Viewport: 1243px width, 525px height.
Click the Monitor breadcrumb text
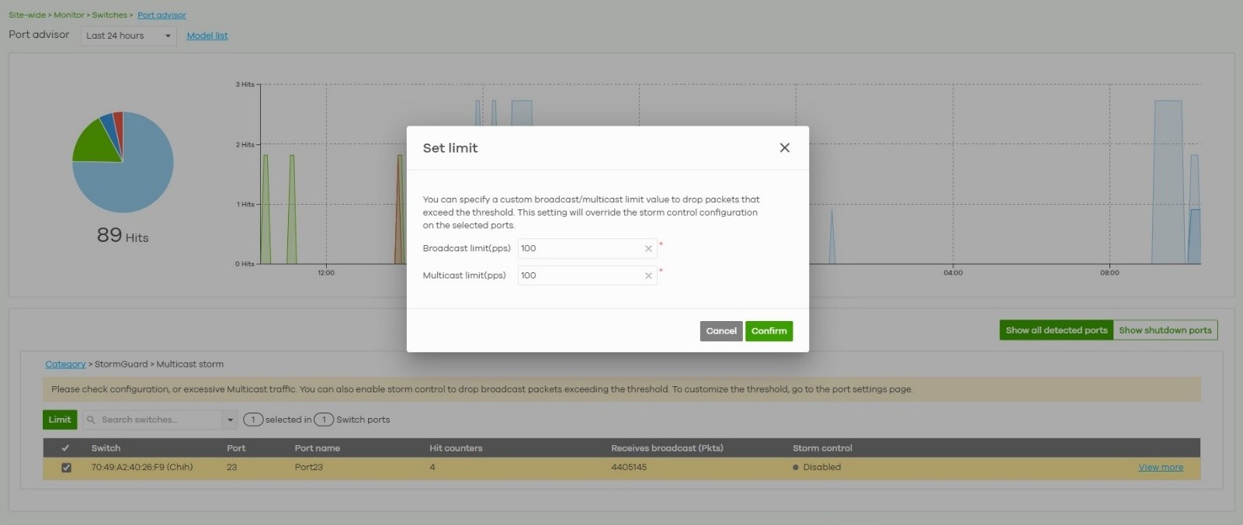pos(69,15)
